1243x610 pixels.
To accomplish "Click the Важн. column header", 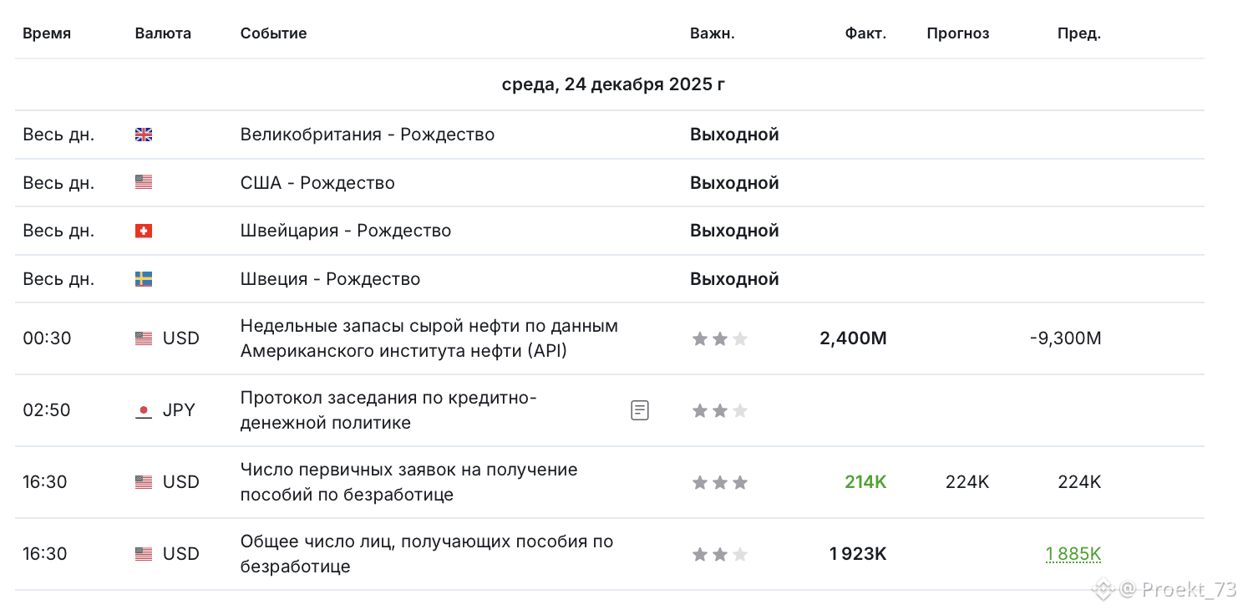I will pos(713,33).
